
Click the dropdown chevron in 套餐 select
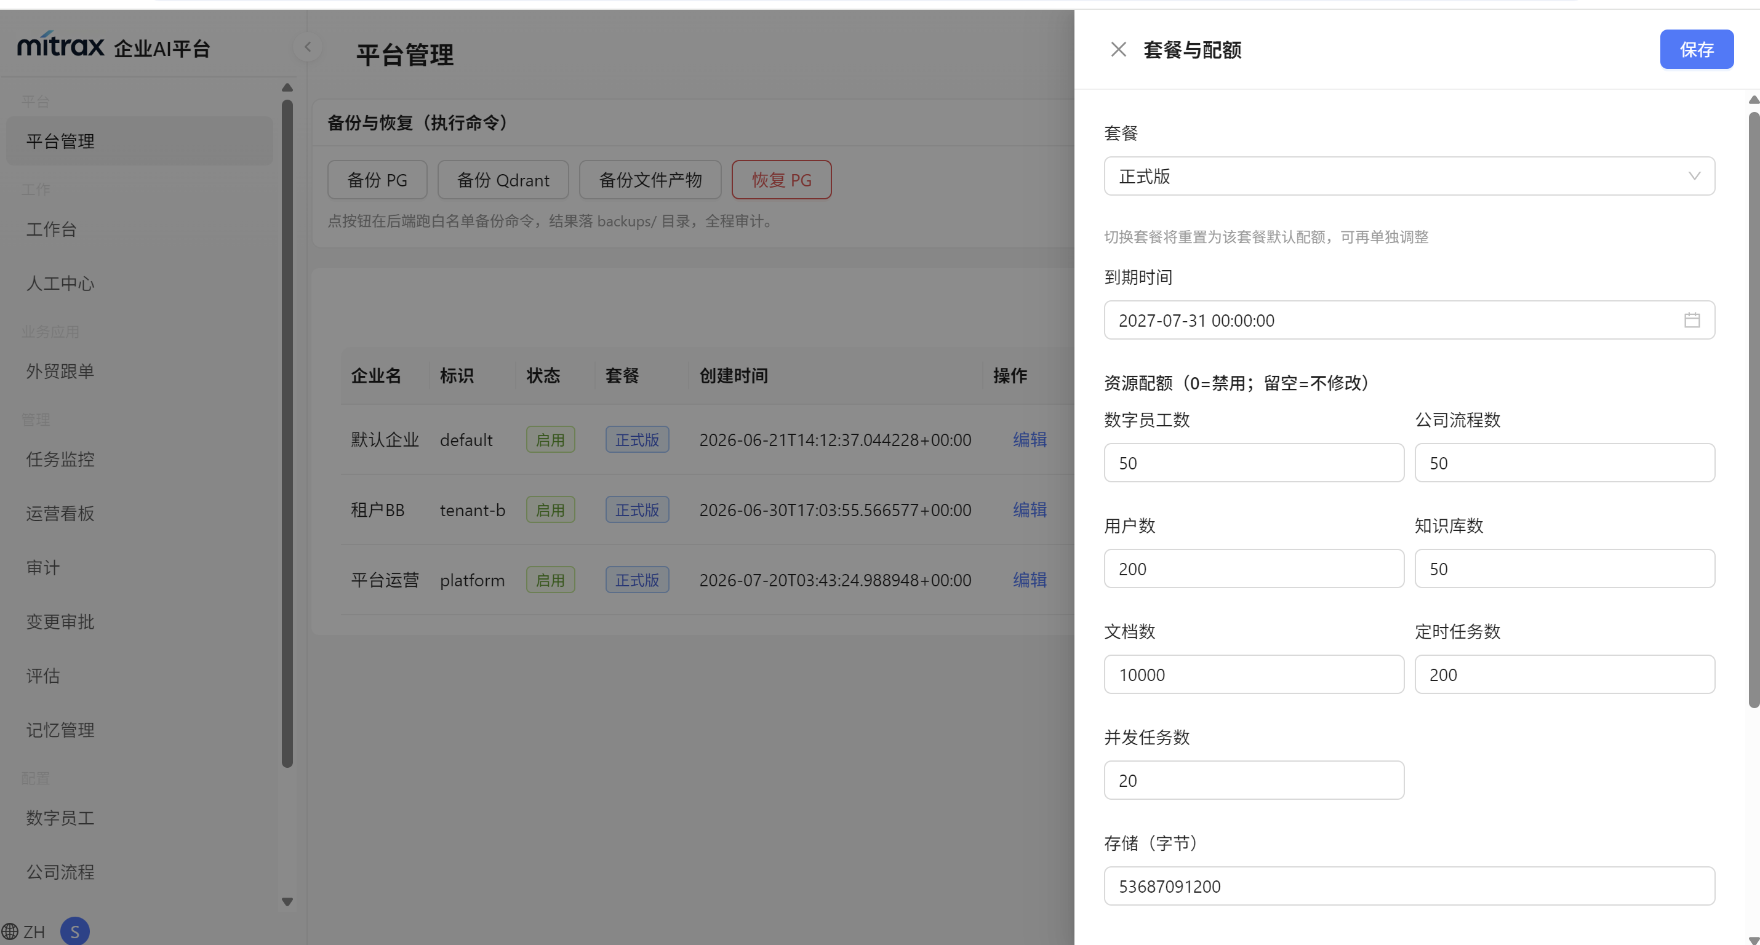tap(1694, 177)
